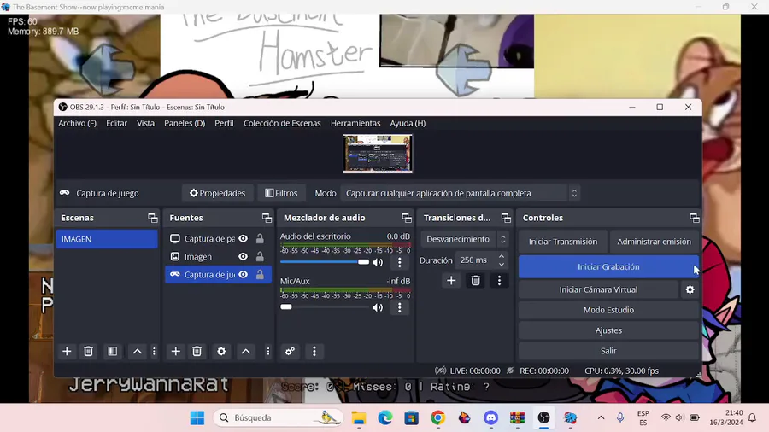Hide the Captura de pantalla source
The width and height of the screenshot is (769, 432).
tap(244, 238)
